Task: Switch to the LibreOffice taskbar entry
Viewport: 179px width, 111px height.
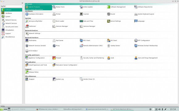Action: tap(73, 109)
